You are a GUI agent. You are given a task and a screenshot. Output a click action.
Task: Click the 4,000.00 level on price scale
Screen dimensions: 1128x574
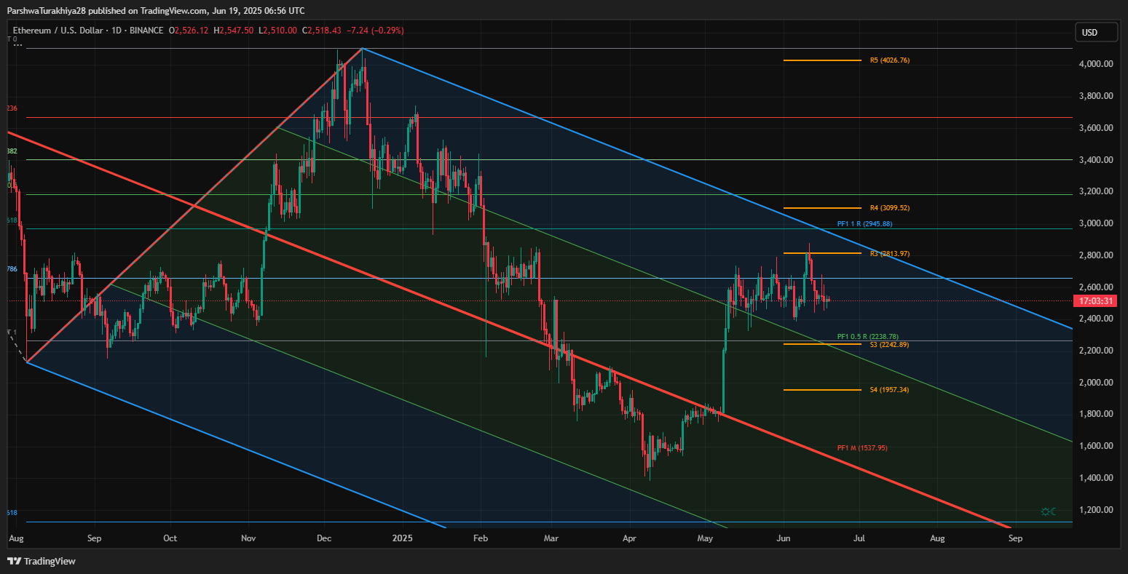pyautogui.click(x=1096, y=64)
